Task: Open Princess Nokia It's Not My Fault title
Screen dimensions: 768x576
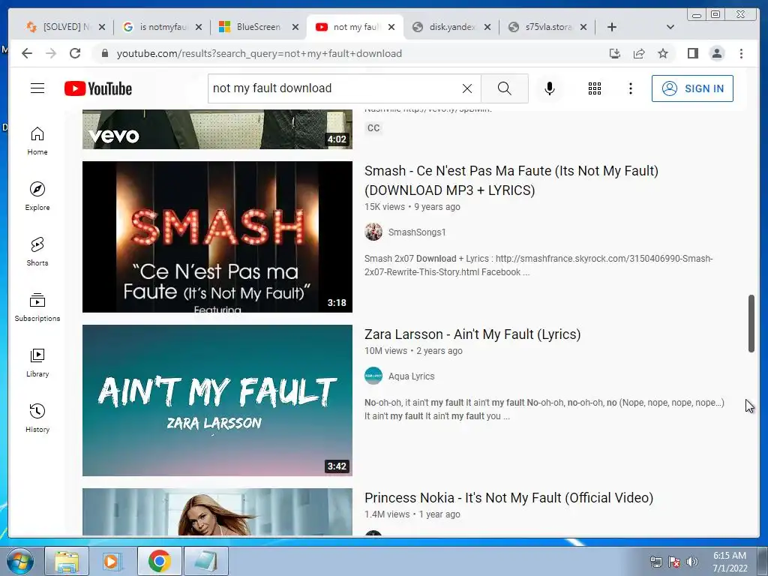Action: click(x=508, y=498)
